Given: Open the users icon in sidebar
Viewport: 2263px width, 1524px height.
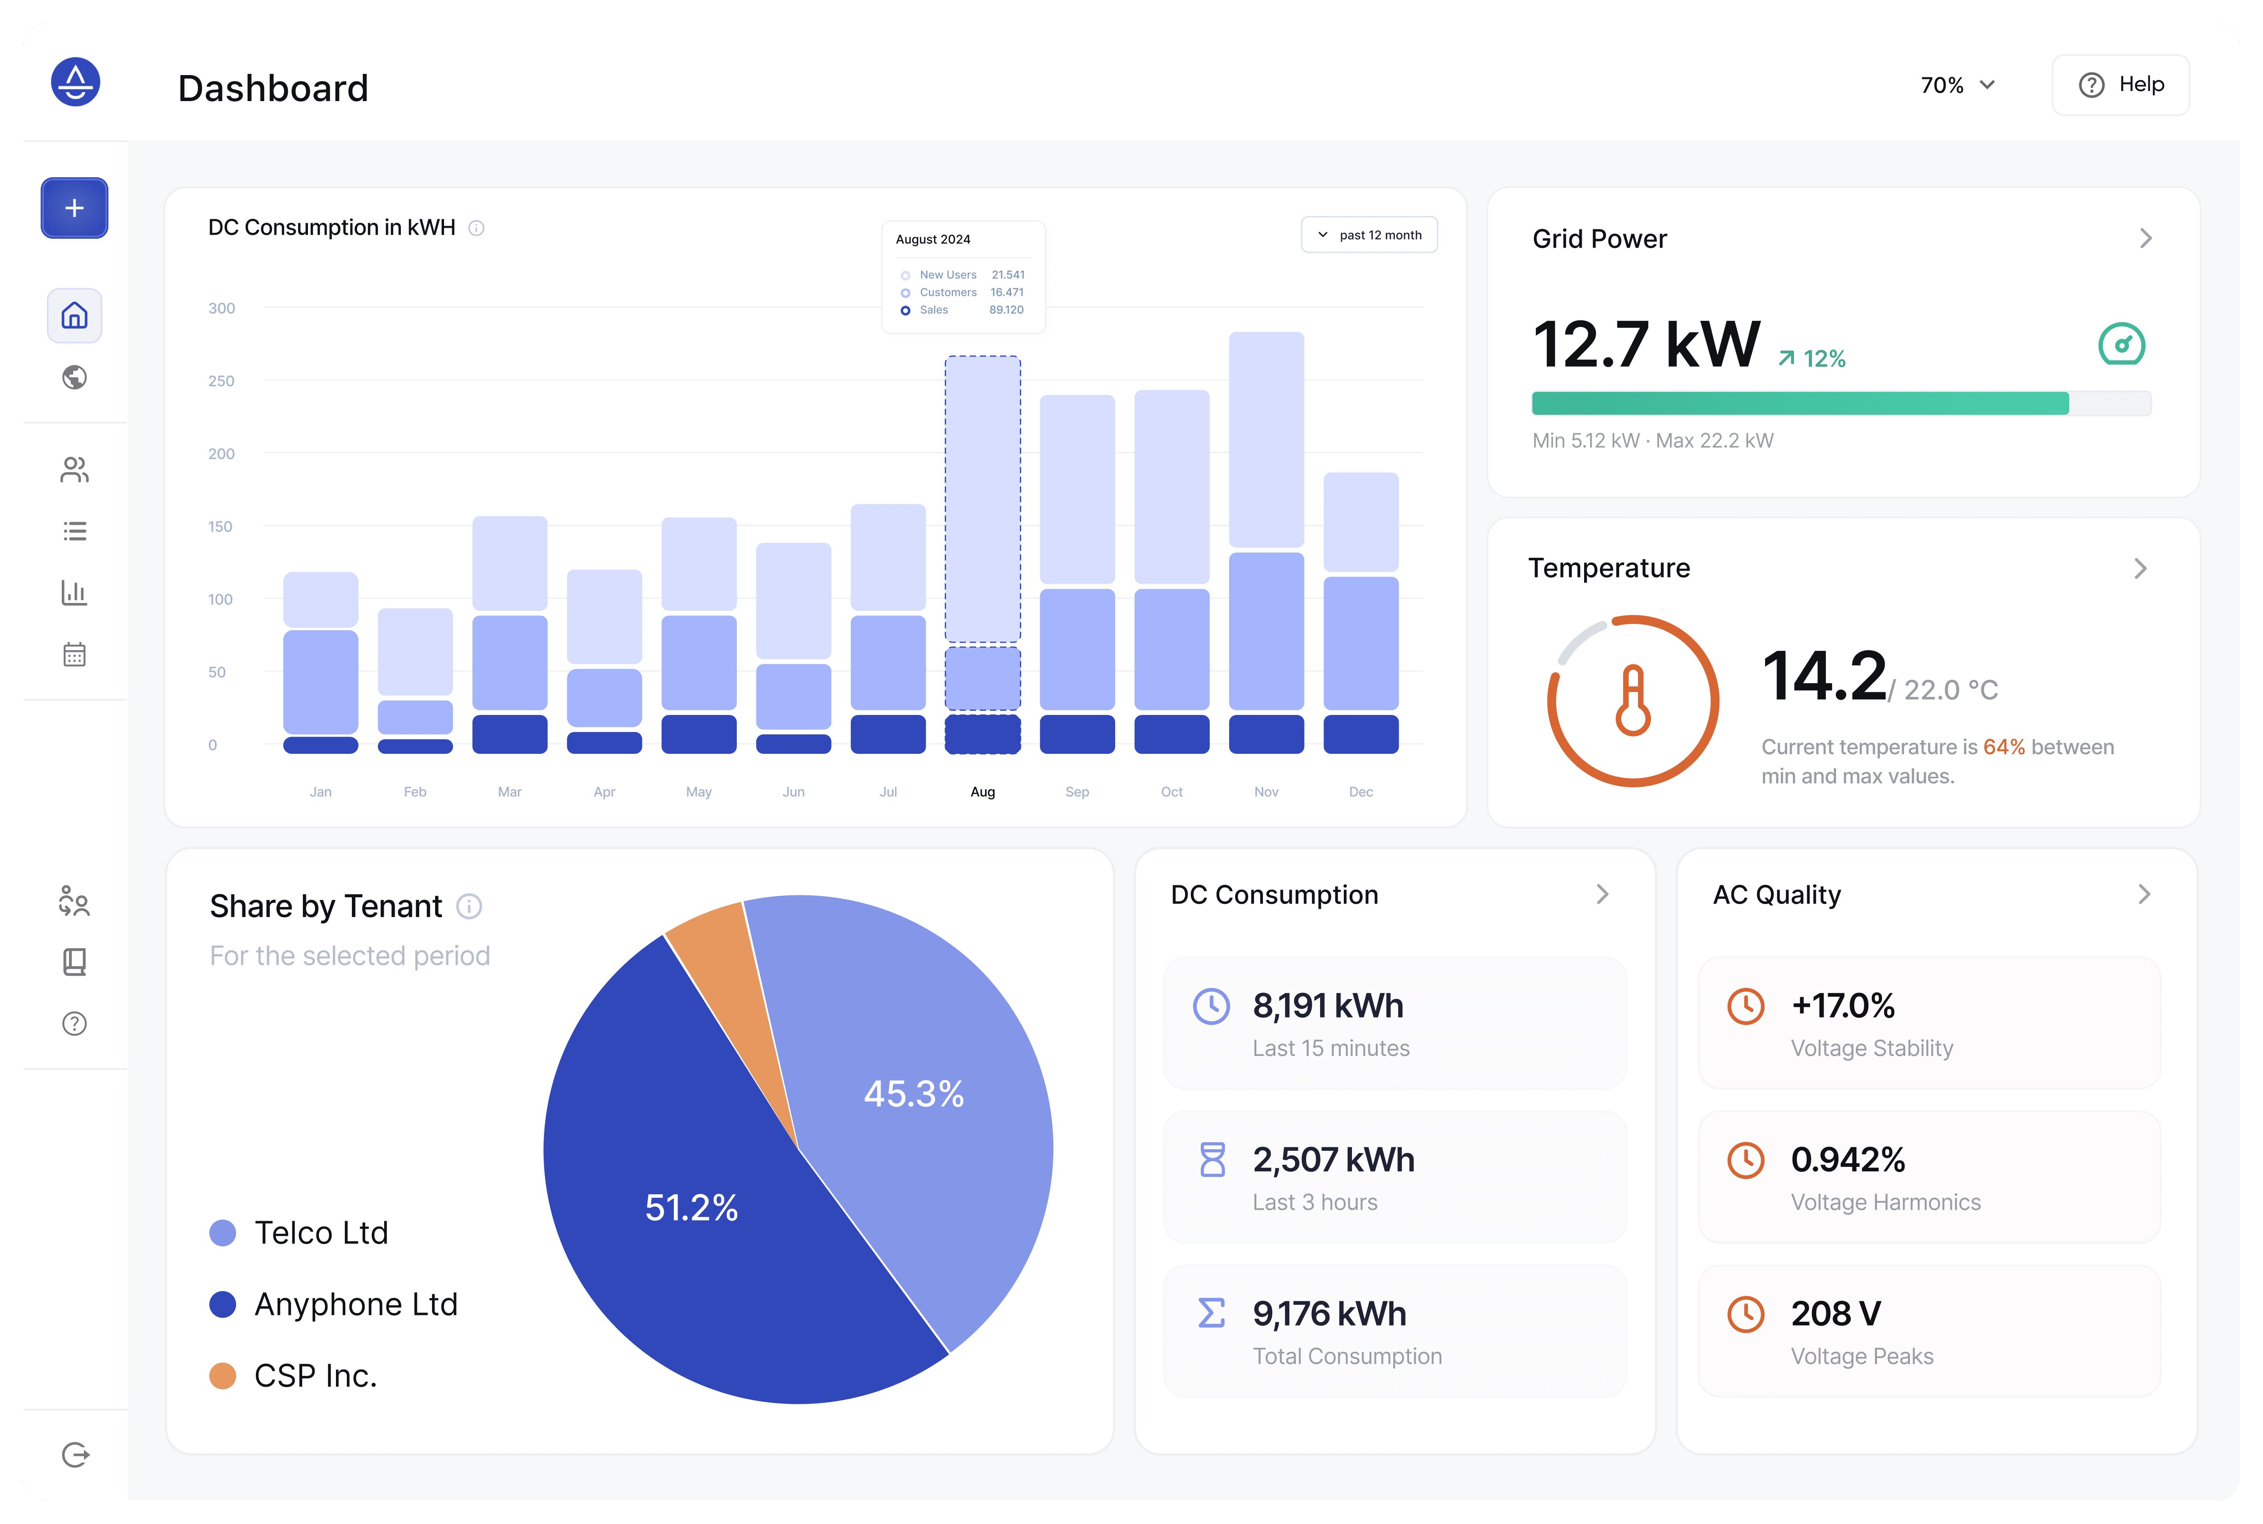Looking at the screenshot, I should pyautogui.click(x=74, y=470).
